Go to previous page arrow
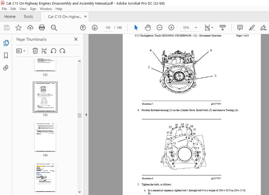 pyautogui.click(x=83, y=28)
